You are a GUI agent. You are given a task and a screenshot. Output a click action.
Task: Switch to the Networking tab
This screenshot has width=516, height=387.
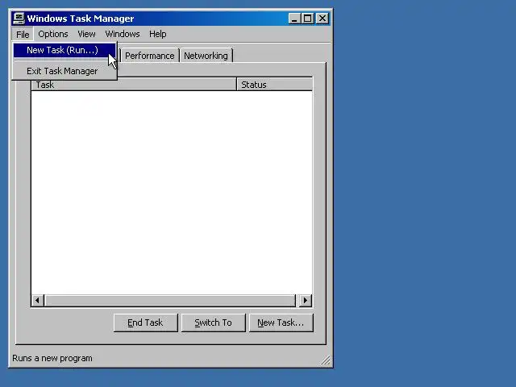click(206, 56)
